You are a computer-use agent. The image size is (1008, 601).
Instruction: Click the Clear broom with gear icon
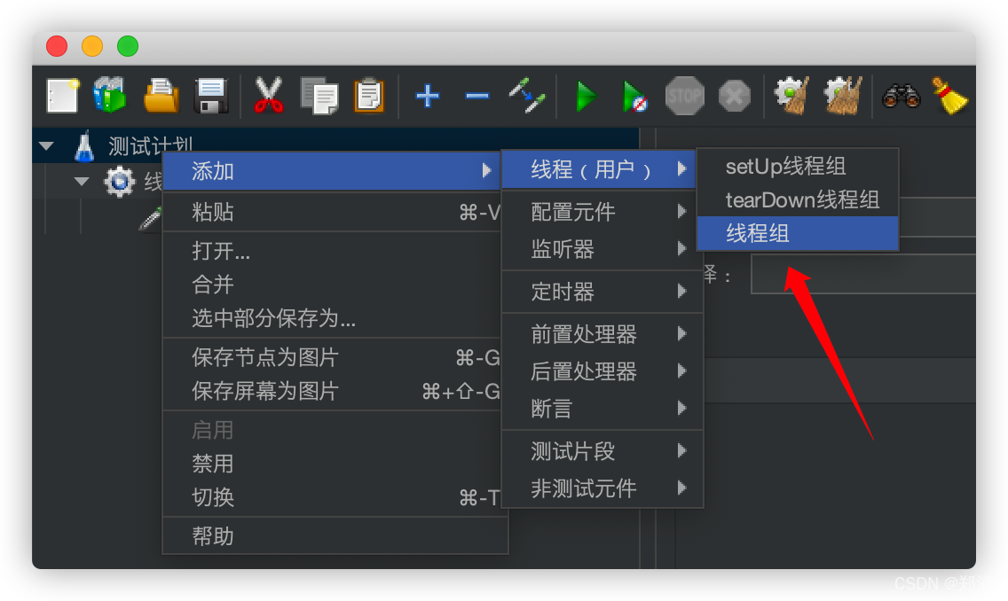tap(791, 96)
